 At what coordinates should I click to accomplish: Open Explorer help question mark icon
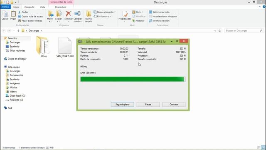(264, 7)
